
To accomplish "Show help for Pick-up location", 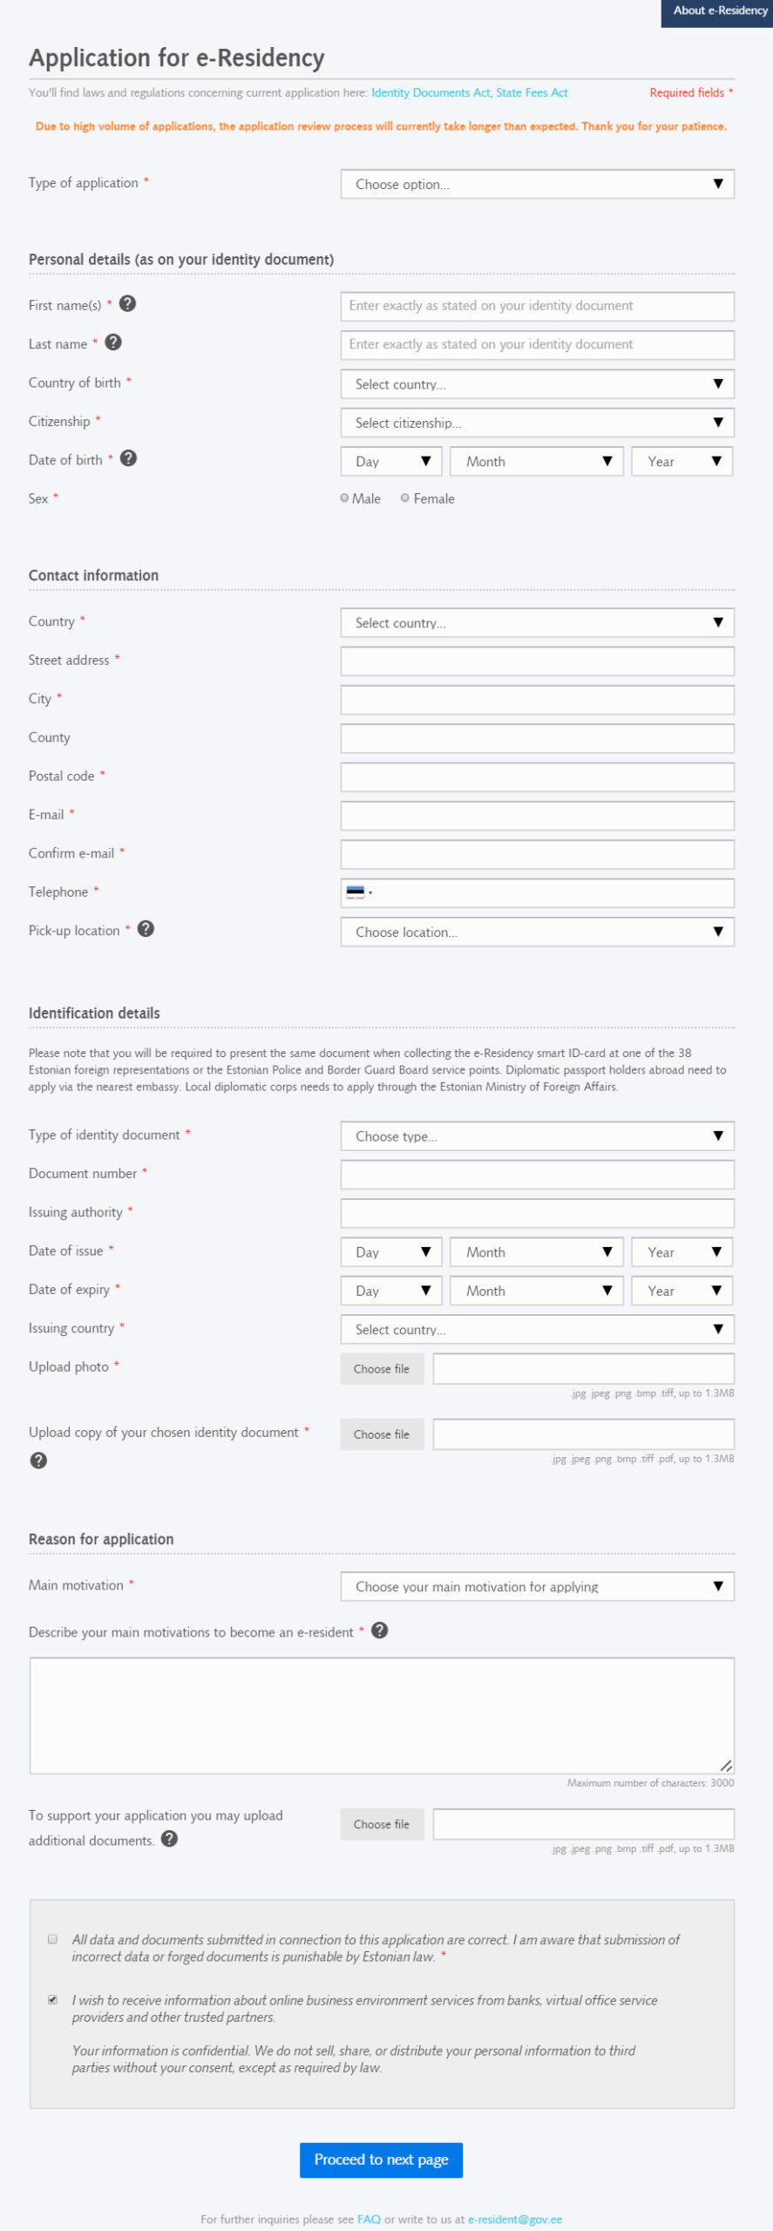I will pyautogui.click(x=146, y=929).
